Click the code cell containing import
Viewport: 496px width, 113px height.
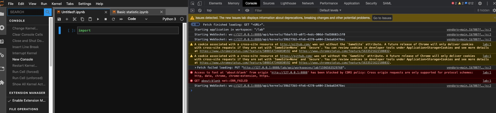[x=128, y=30]
